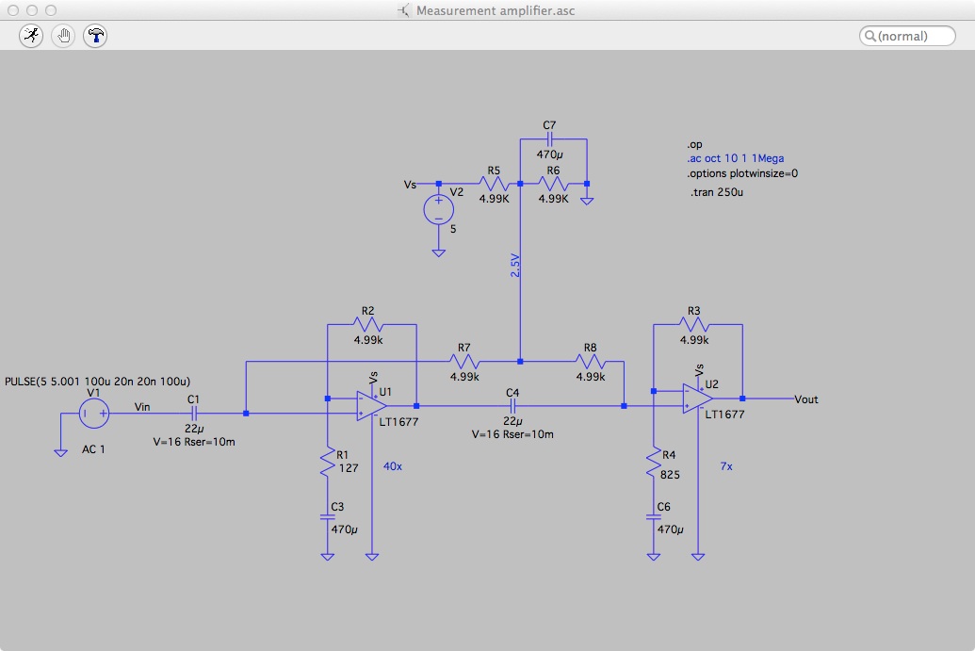
Task: Click the .ac oct 10 1 1Mega directive
Action: [736, 158]
